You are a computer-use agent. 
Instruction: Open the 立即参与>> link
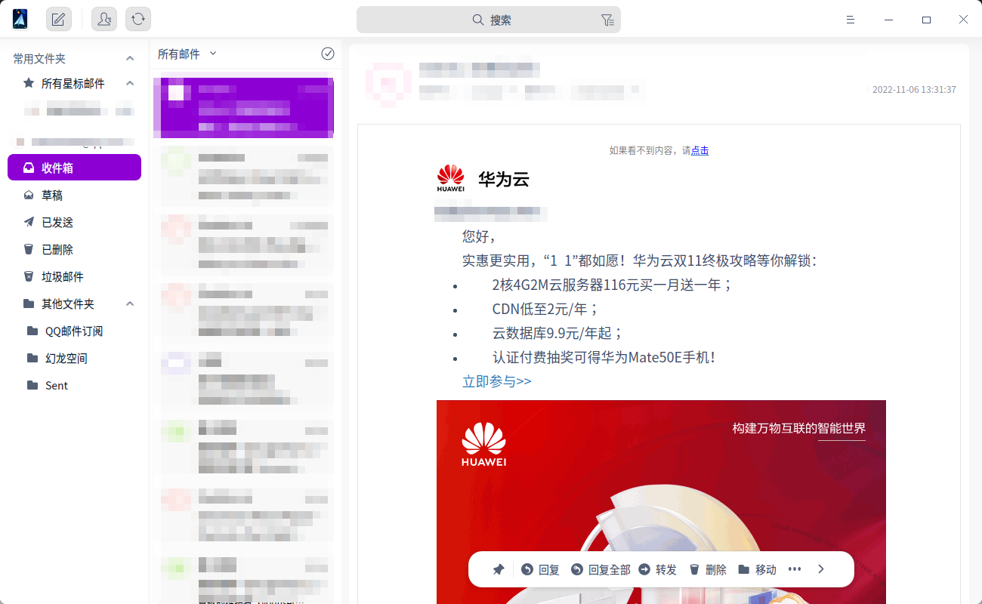coord(496,381)
